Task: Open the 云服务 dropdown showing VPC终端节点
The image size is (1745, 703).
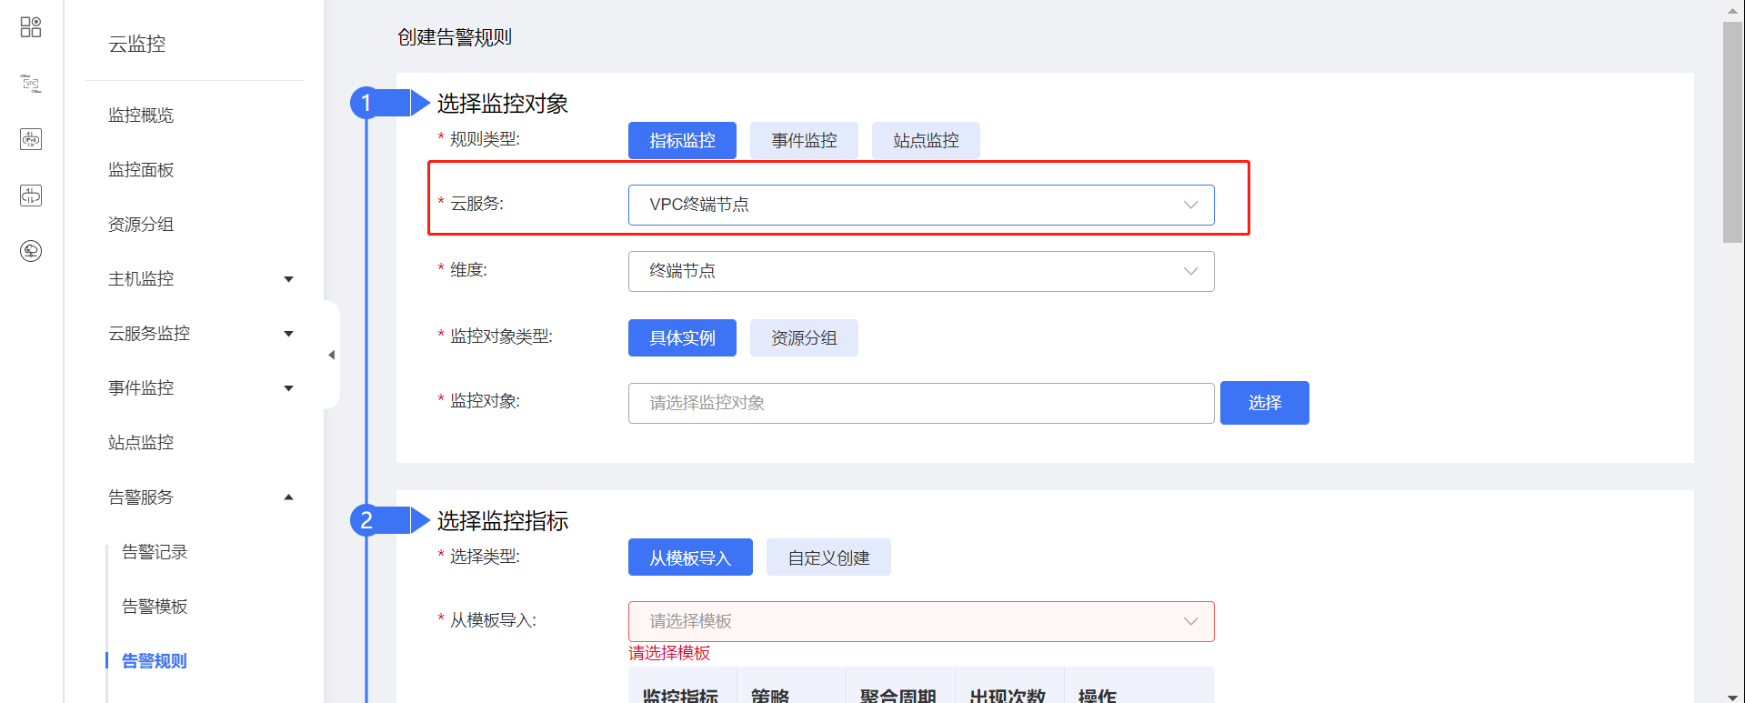Action: [920, 205]
